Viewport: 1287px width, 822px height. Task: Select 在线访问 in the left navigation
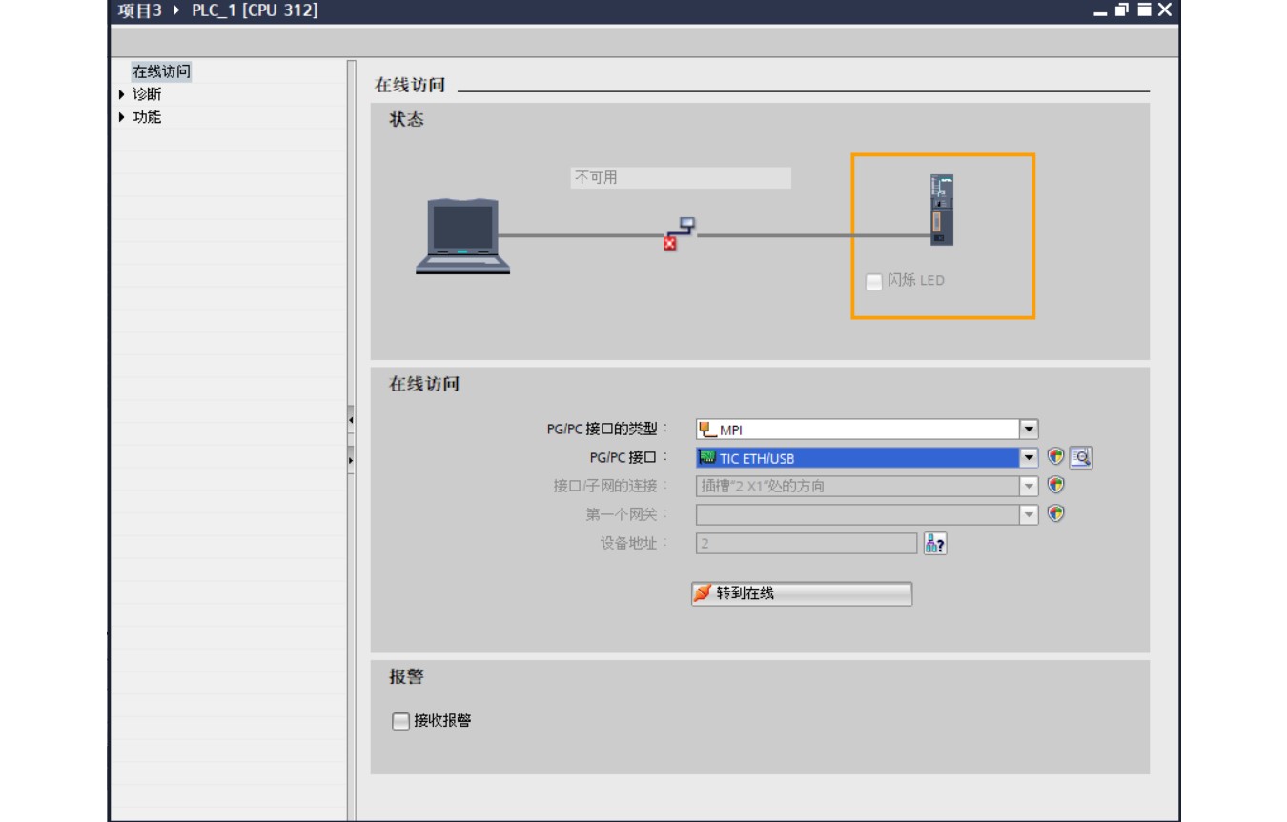pyautogui.click(x=161, y=71)
